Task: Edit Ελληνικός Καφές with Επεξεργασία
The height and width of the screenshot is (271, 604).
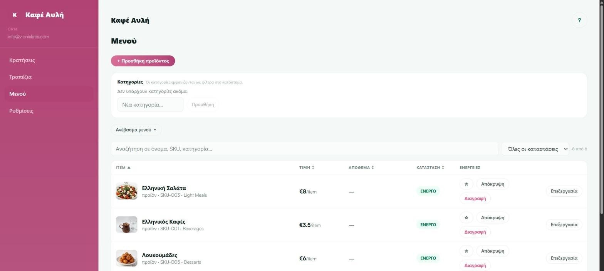Action: pyautogui.click(x=564, y=225)
